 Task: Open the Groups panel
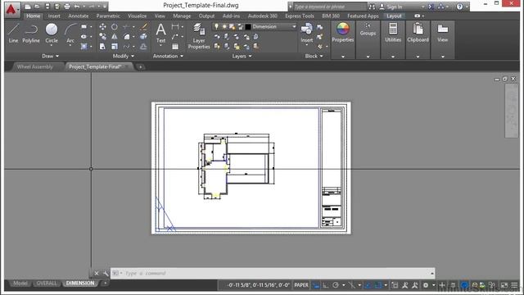tap(368, 29)
